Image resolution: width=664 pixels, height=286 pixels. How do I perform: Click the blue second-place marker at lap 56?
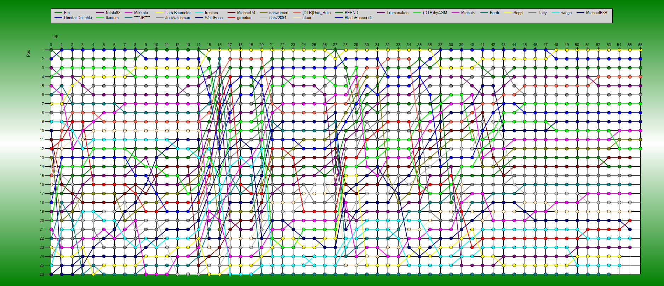(640, 59)
